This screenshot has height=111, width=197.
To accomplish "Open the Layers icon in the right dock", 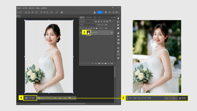I will (118, 18).
